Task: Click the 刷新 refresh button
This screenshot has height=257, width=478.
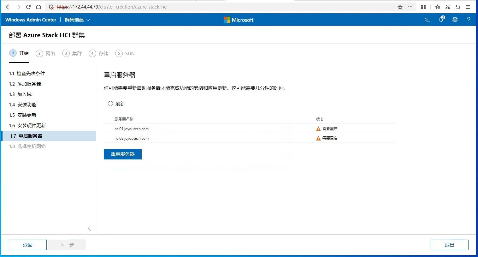Action: (x=116, y=104)
